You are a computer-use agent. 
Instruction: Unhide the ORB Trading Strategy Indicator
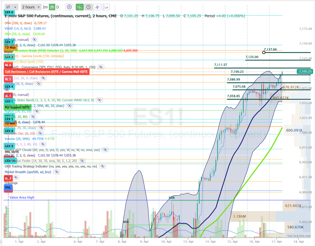[x=102, y=166]
